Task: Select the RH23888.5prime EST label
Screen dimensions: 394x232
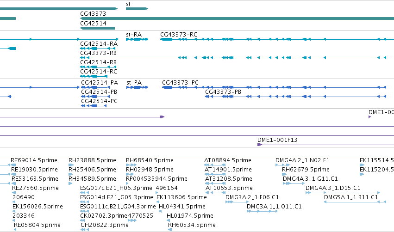Action: (92, 160)
